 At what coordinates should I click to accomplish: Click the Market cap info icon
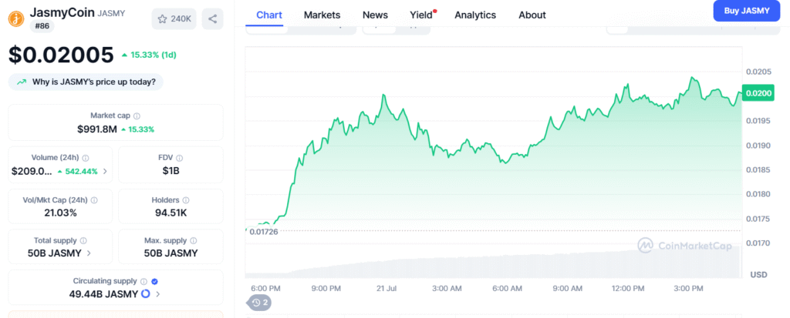137,115
